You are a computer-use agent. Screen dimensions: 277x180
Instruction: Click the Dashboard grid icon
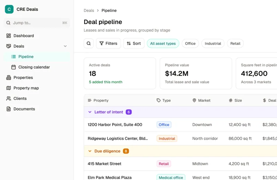pos(8,36)
